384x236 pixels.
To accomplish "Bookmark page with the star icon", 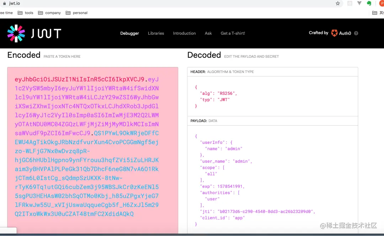I will tap(338, 4).
